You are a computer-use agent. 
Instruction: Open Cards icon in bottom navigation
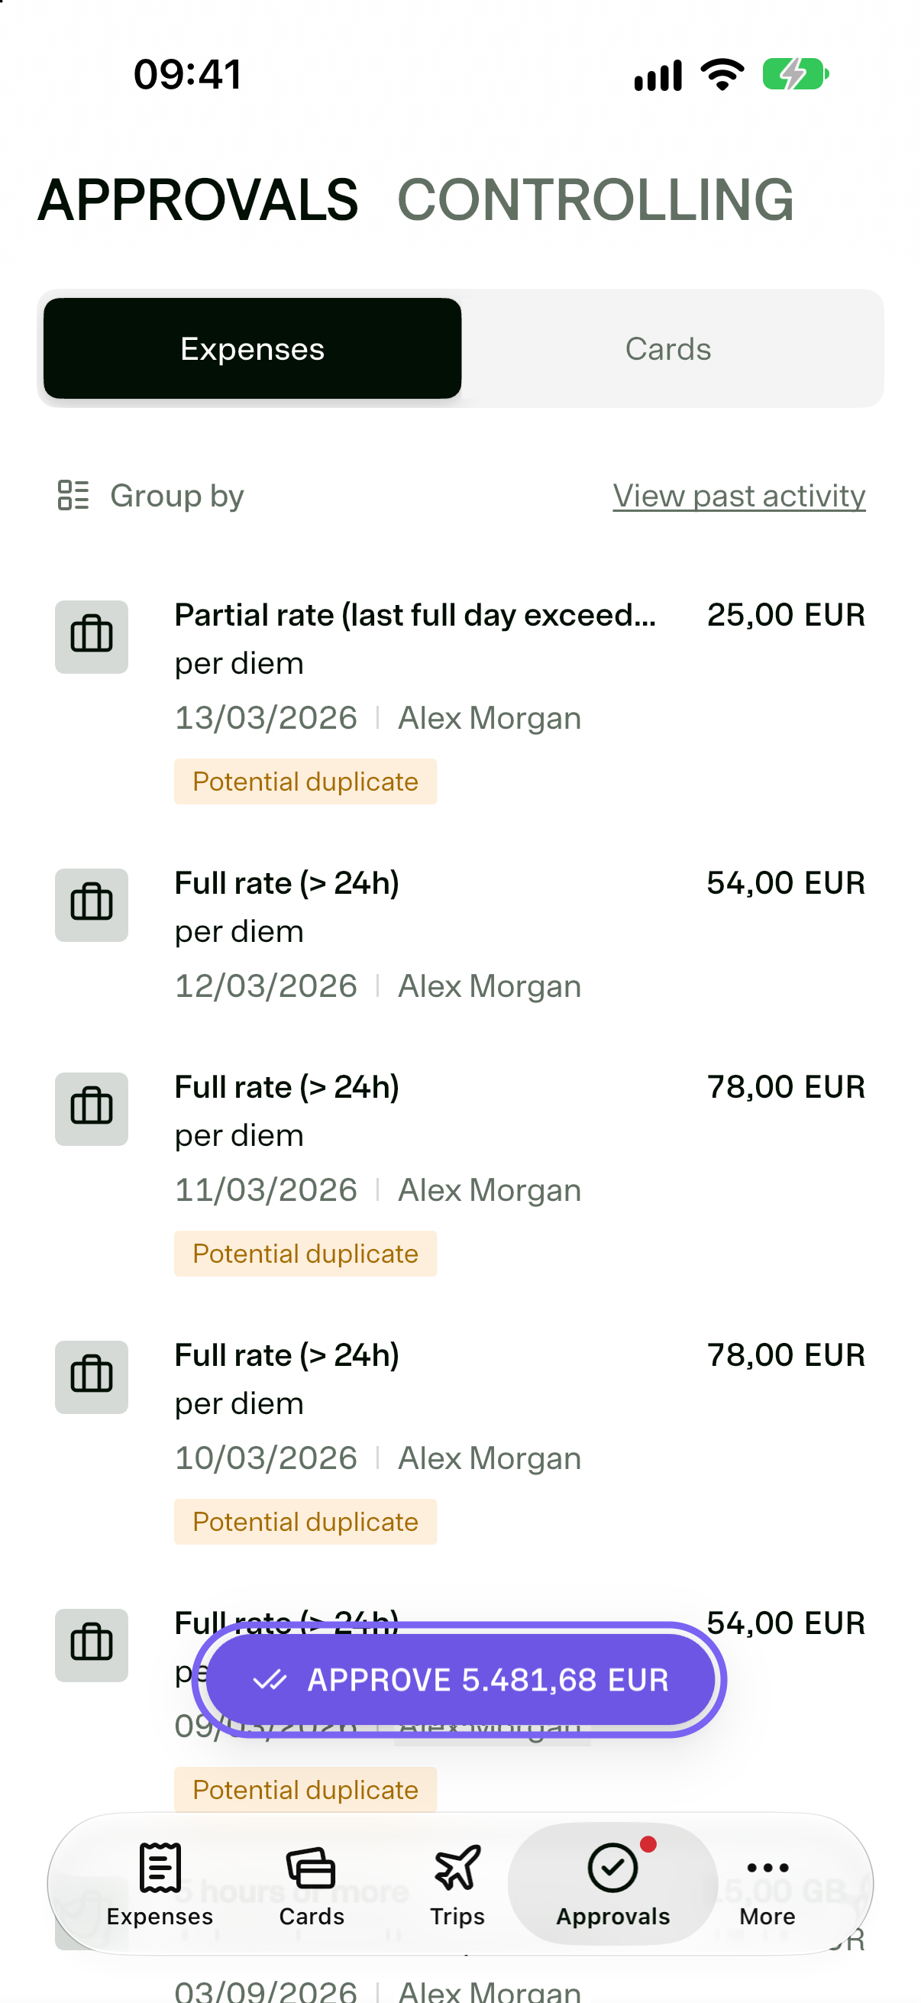311,1868
